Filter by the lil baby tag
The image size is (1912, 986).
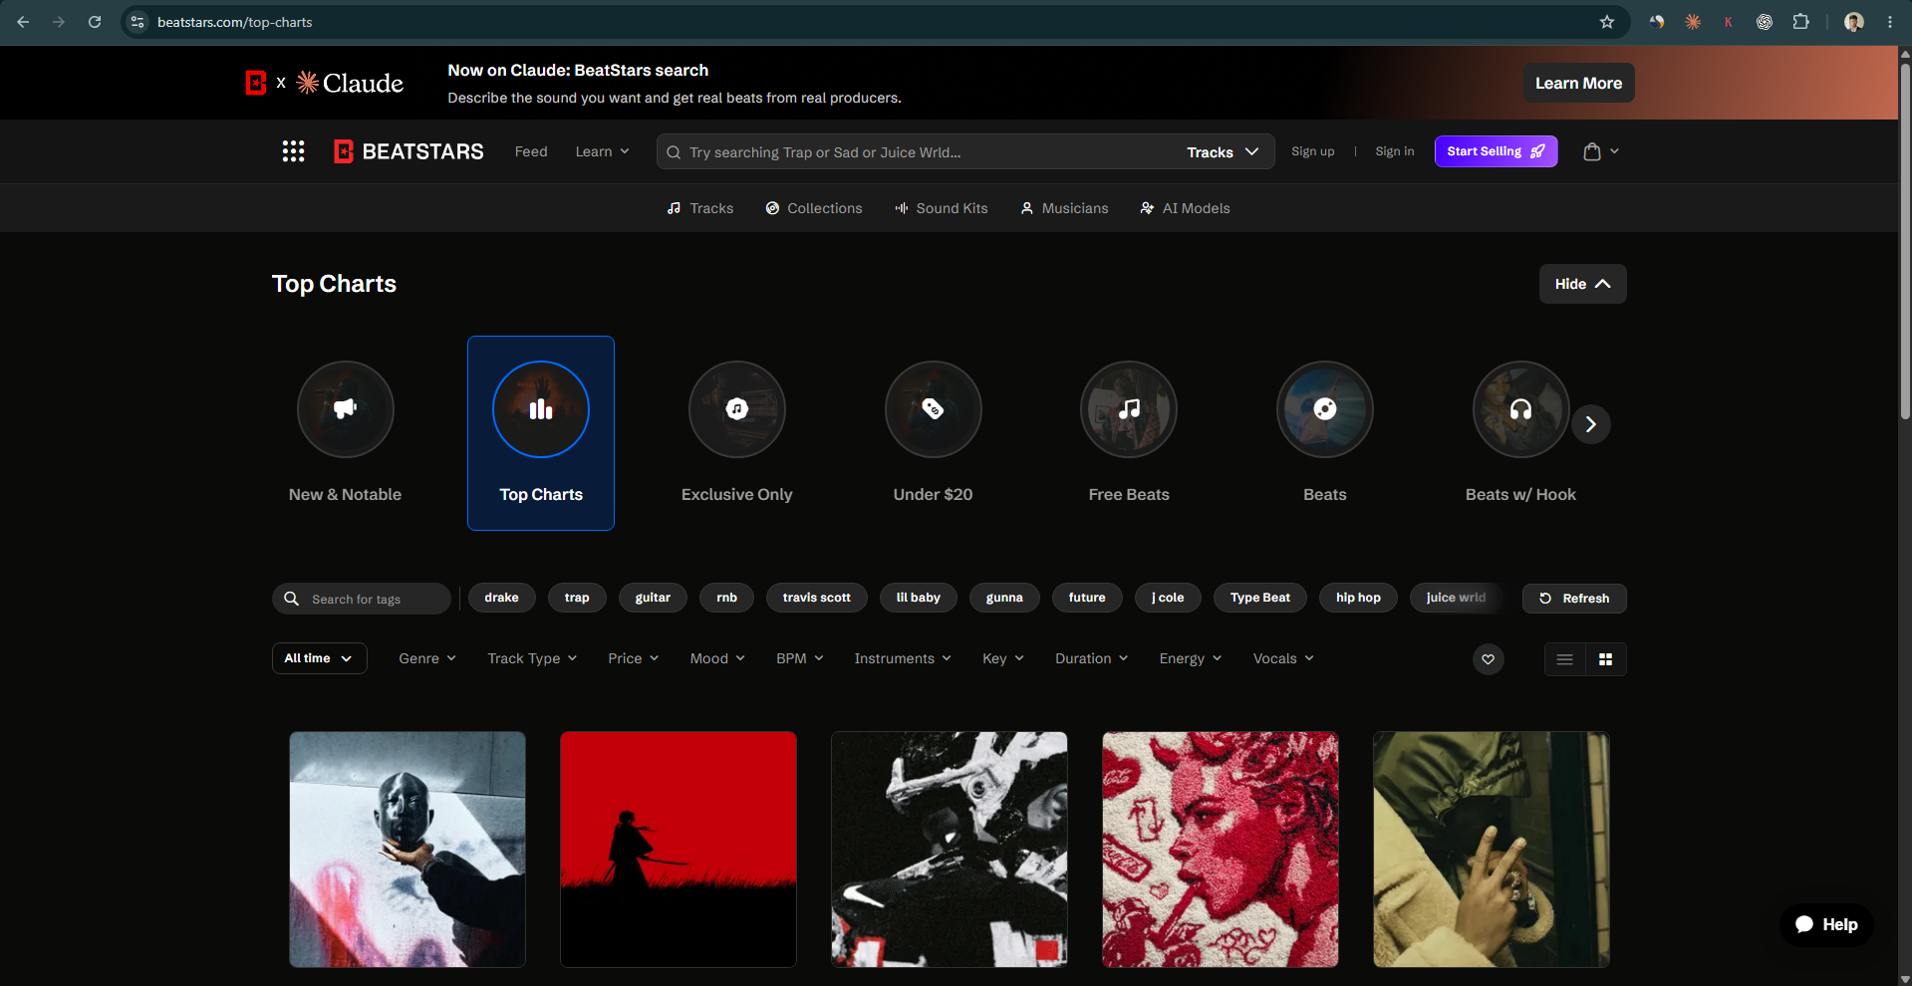918,598
